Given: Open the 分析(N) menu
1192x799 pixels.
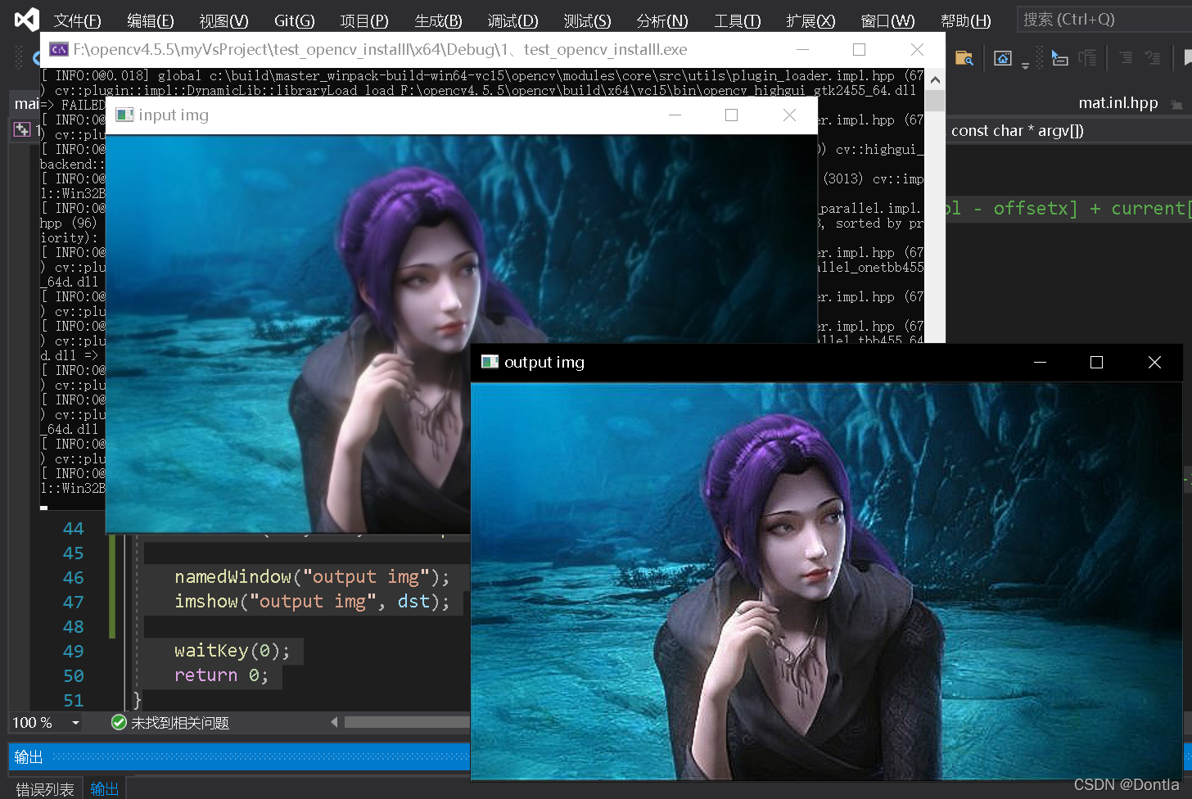Looking at the screenshot, I should (x=661, y=21).
